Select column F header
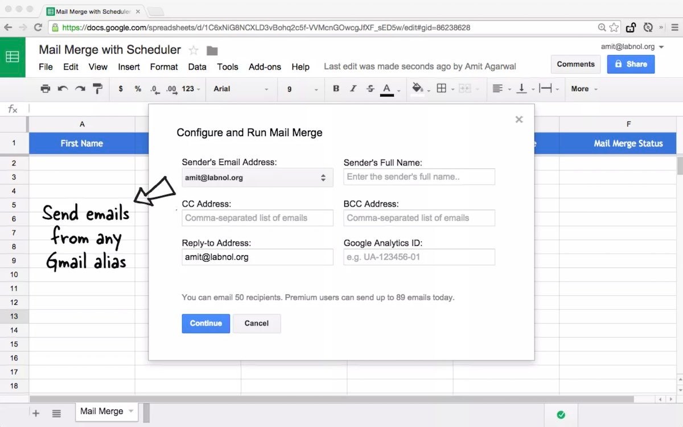Screen dimensions: 683x427 pos(618,124)
